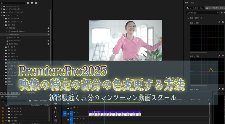Image resolution: width=225 pixels, height=124 pixels.
Task: Select the シーケンス 01 tab in Lumetri panel
Action: click(215, 8)
